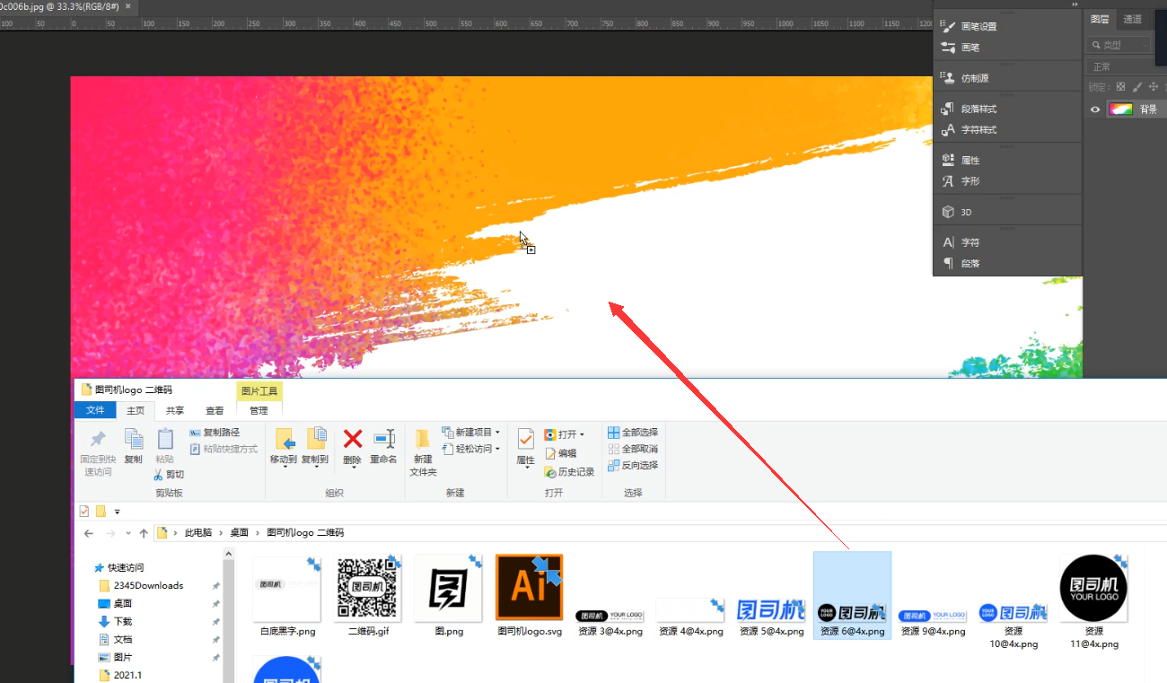Switch to the 图层 (Layers) tab
Viewport: 1167px width, 683px height.
[x=1100, y=19]
